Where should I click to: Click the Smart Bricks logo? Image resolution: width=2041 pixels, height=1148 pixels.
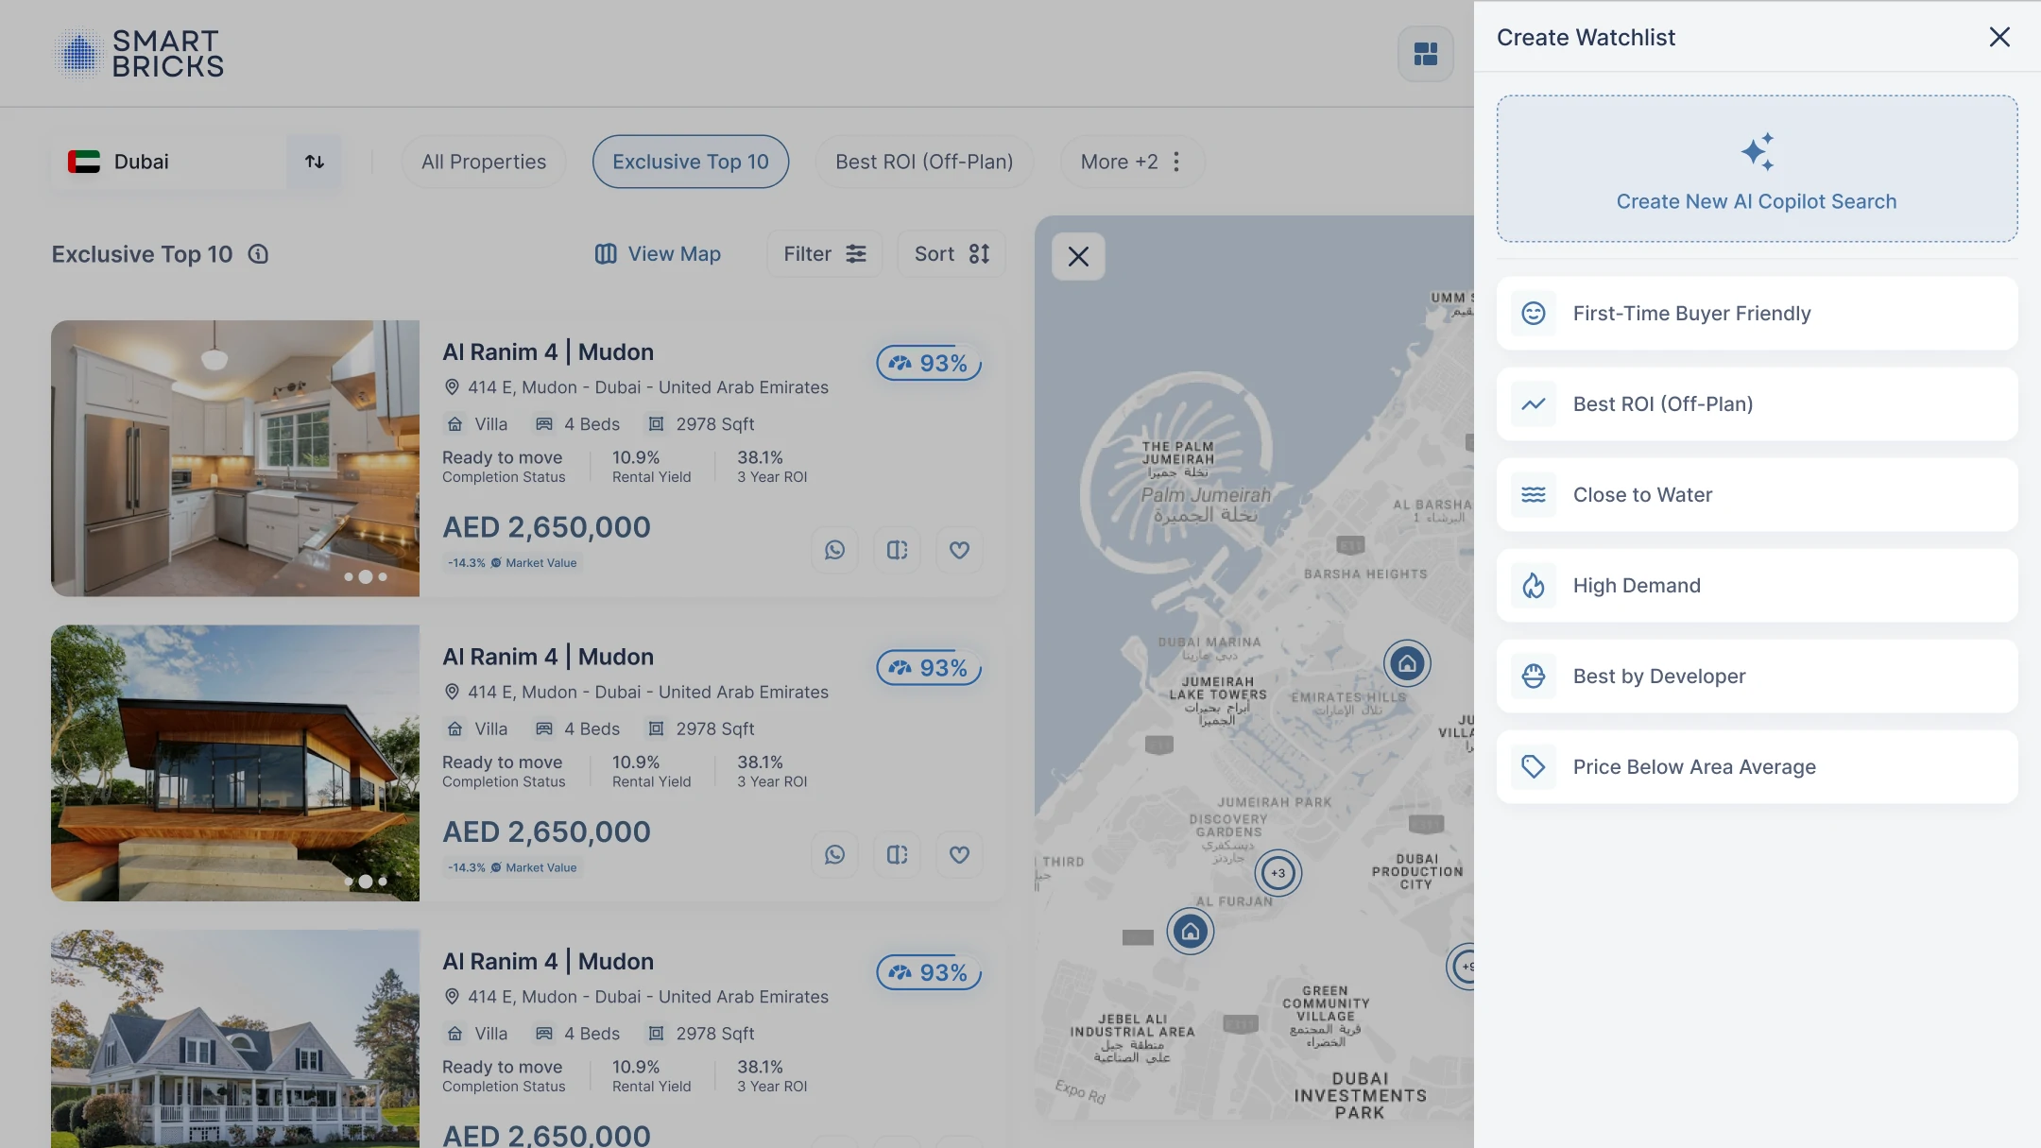(139, 53)
